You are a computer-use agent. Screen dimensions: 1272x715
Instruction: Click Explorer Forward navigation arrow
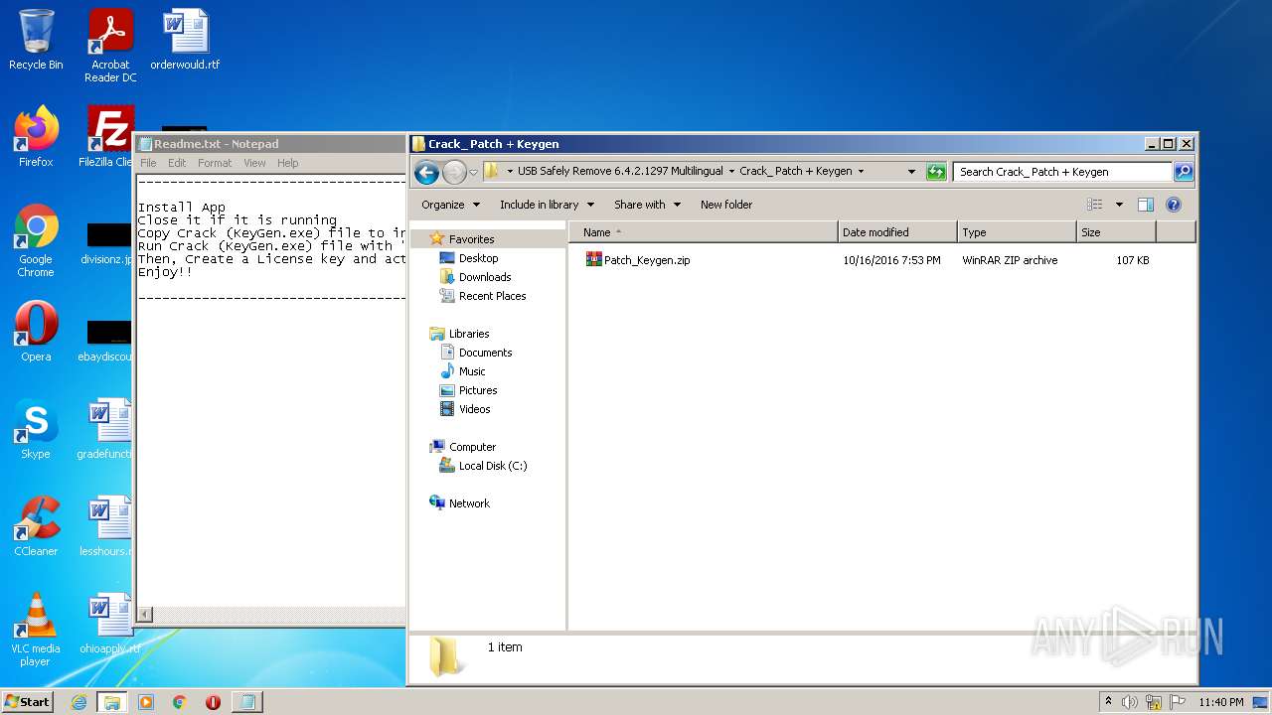(454, 172)
